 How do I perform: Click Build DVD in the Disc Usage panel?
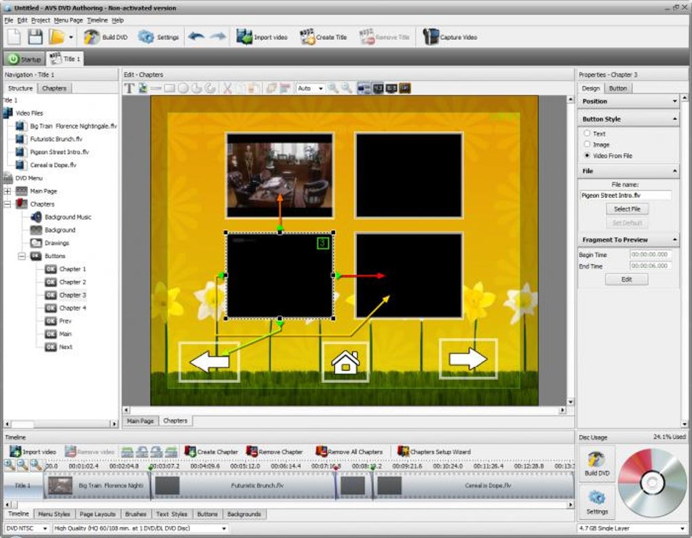[x=596, y=463]
